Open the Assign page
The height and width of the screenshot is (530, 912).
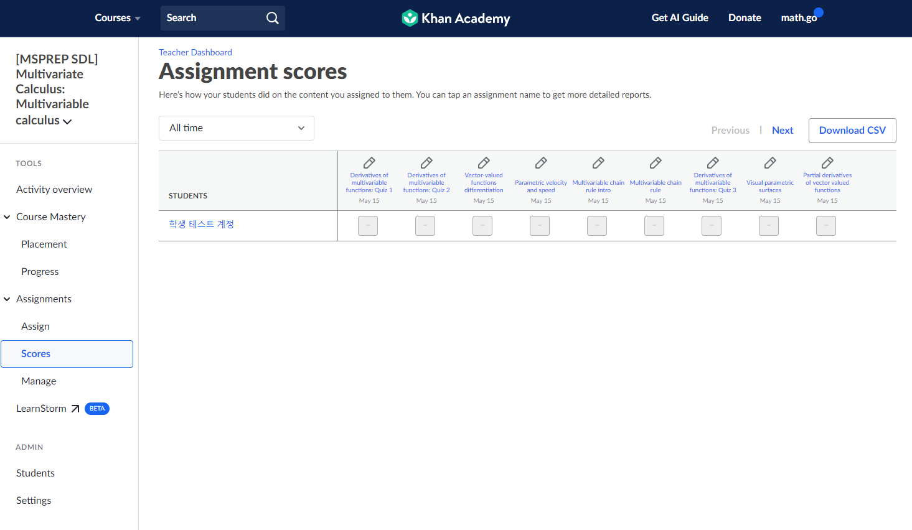point(35,327)
